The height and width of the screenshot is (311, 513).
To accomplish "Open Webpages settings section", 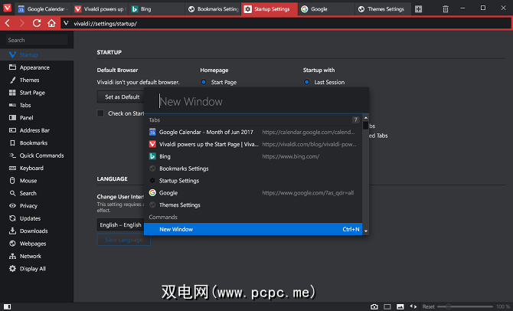I will tap(37, 244).
